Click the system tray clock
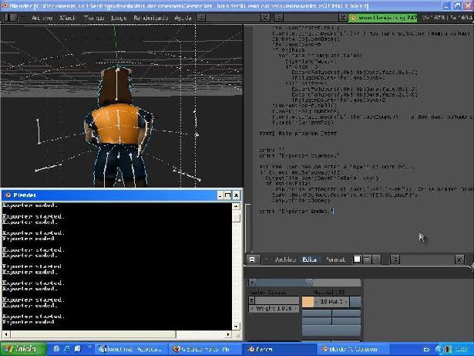This screenshot has height=356, width=474. click(462, 349)
